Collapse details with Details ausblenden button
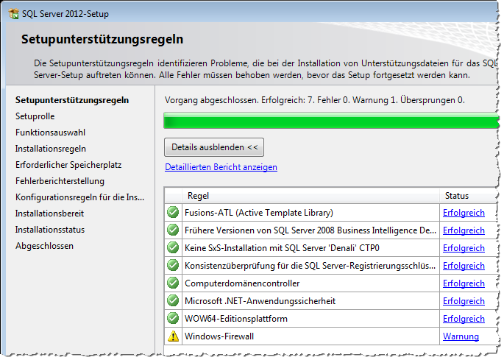 coord(213,147)
